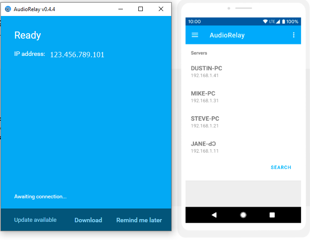Choose Remind me later for update
This screenshot has width=310, height=240.
139,220
